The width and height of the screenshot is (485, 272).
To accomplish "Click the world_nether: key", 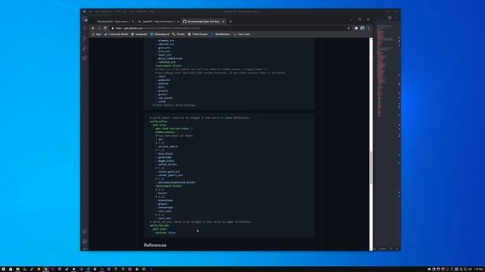I will (159, 121).
